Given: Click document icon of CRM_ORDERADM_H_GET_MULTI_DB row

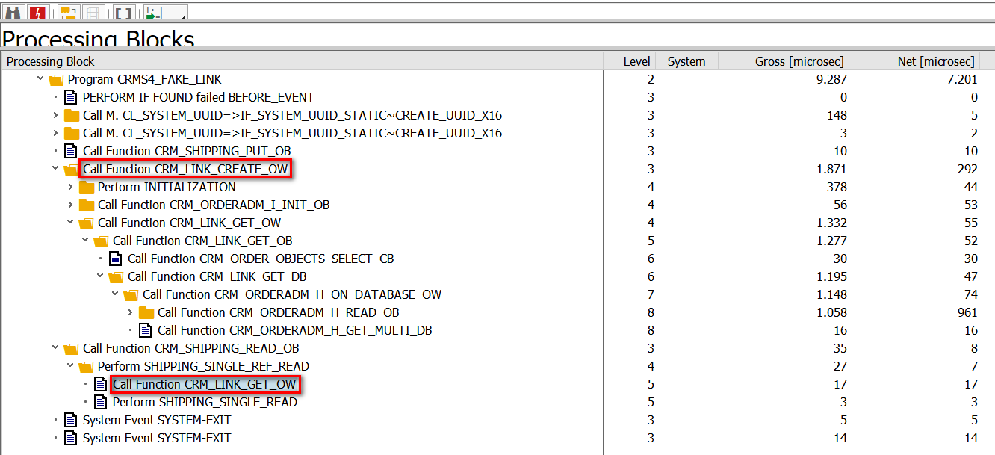Looking at the screenshot, I should click(x=146, y=330).
